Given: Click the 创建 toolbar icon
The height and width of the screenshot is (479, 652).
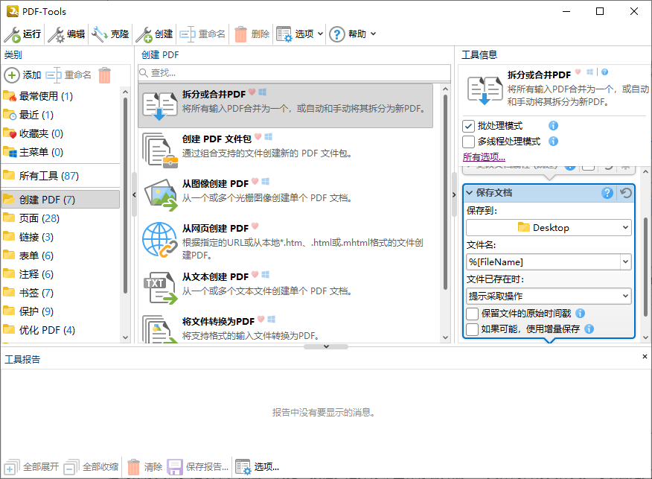Looking at the screenshot, I should [x=143, y=34].
